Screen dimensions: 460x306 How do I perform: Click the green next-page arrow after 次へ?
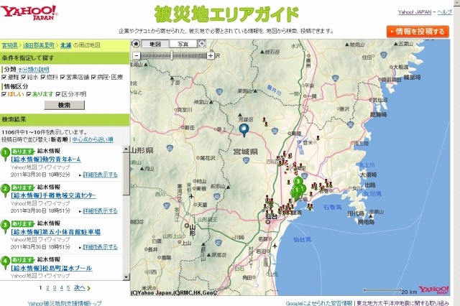[x=89, y=289]
